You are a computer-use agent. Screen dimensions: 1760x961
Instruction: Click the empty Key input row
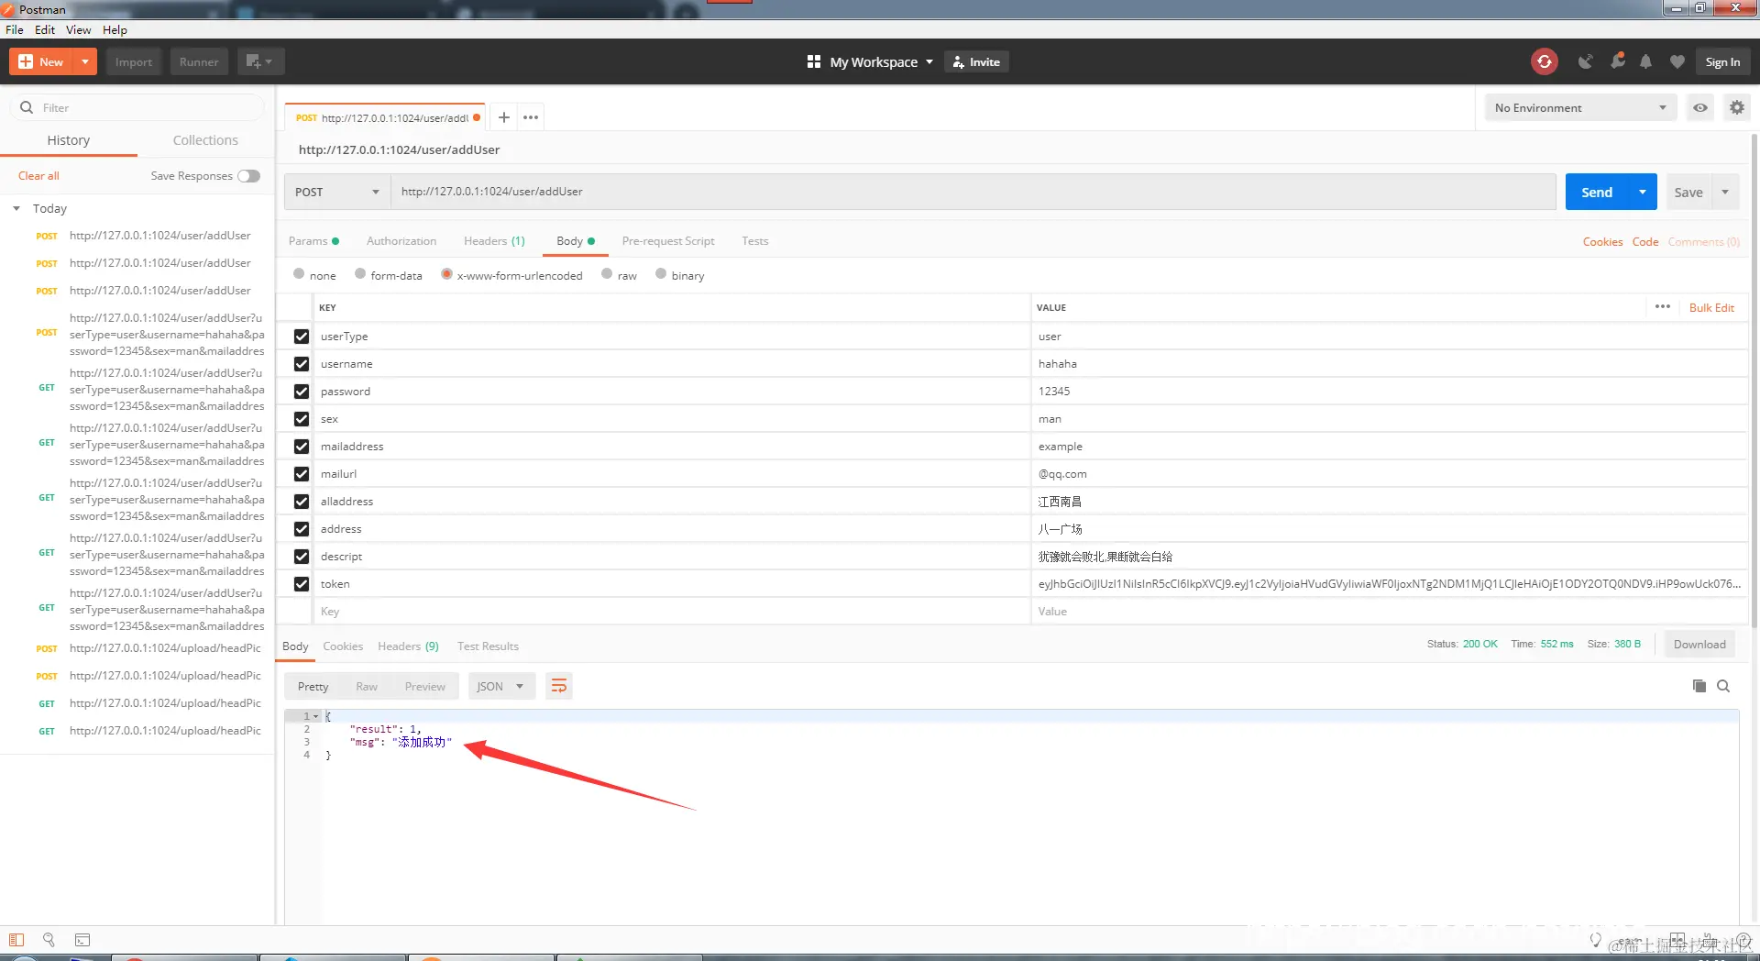pos(673,612)
